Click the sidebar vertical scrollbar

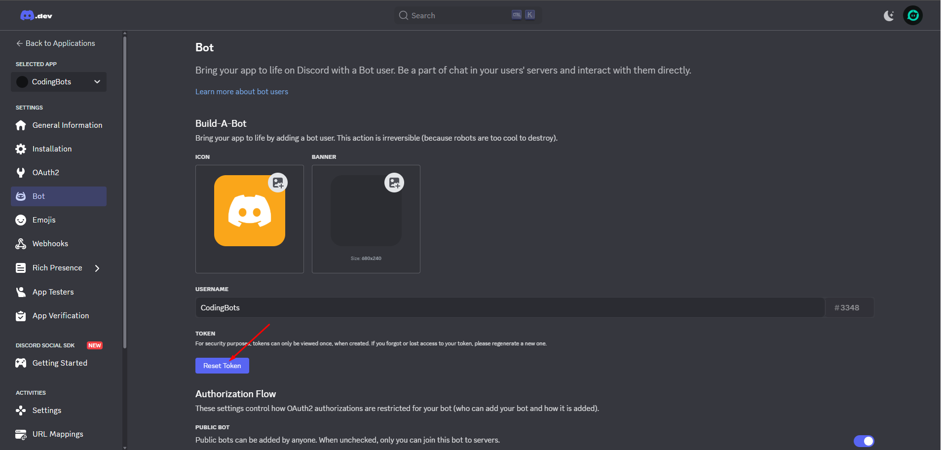[x=125, y=192]
